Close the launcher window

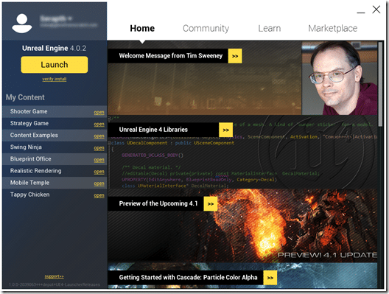pyautogui.click(x=376, y=10)
